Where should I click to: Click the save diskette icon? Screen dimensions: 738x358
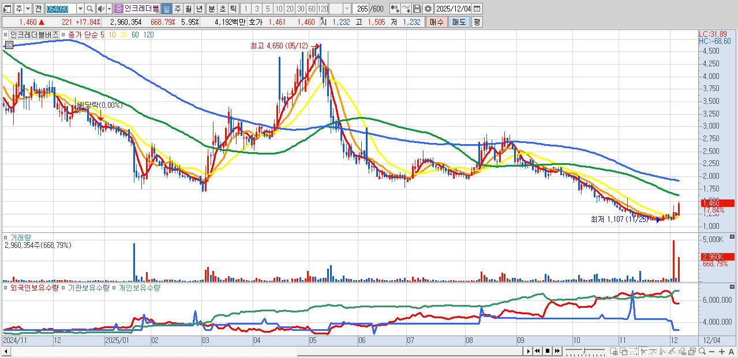coord(417,9)
